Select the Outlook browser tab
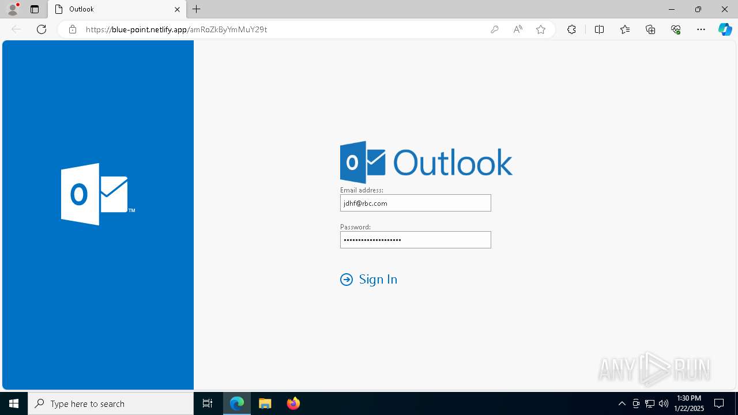Viewport: 738px width, 415px height. click(117, 9)
